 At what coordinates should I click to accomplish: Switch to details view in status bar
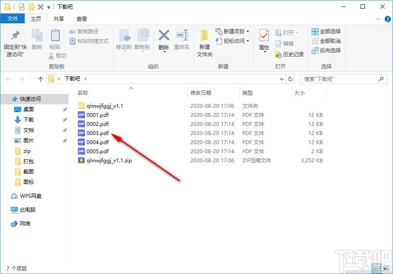click(376, 268)
